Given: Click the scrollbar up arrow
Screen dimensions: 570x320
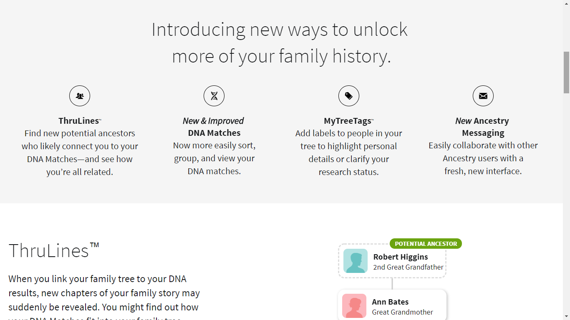Looking at the screenshot, I should 566,4.
